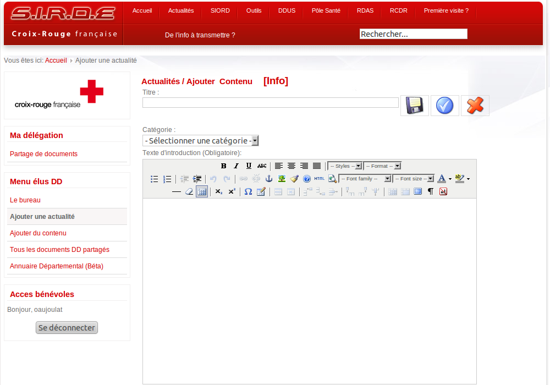Open the Actualités menu in top navigation
The image size is (550, 385).
[181, 10]
